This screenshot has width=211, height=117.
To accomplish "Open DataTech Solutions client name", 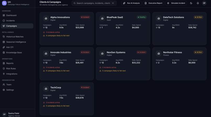I will coord(174,17).
